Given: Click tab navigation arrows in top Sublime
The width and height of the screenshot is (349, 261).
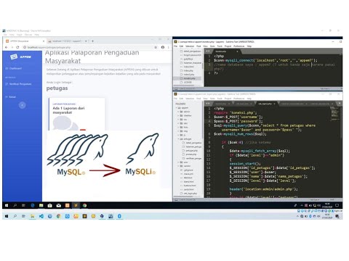Looking at the screenshot, I should (x=208, y=51).
